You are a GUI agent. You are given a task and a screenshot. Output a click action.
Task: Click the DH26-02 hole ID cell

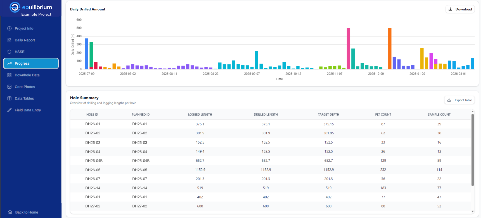[x=93, y=133]
